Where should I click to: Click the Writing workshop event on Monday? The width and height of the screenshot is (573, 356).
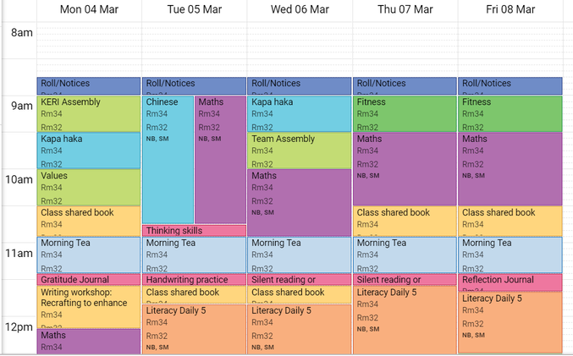pos(88,307)
